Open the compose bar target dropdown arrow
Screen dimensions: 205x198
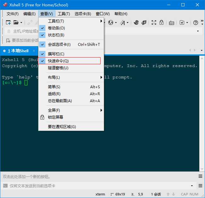[x=192, y=186]
